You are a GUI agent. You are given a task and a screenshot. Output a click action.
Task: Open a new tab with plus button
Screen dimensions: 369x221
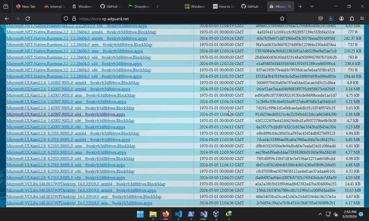point(300,6)
